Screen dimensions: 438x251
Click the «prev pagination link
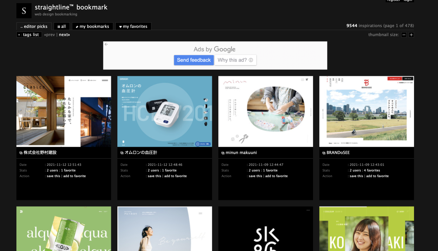50,35
